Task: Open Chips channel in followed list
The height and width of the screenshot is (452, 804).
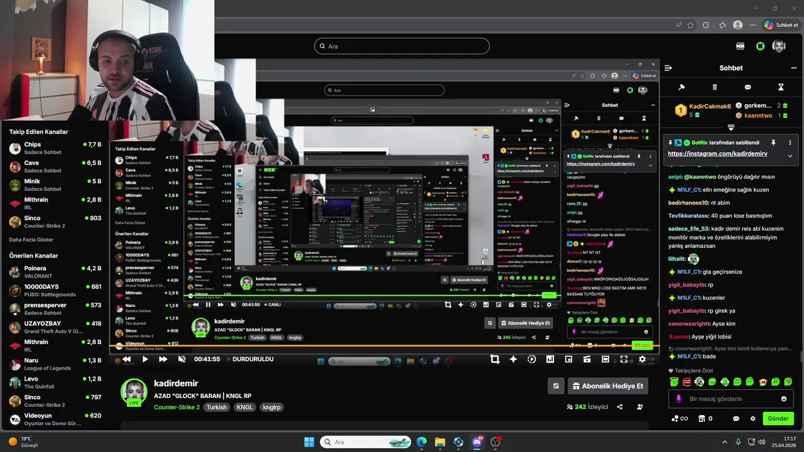Action: [x=55, y=148]
